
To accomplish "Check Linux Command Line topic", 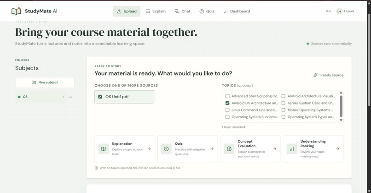I will point(227,110).
